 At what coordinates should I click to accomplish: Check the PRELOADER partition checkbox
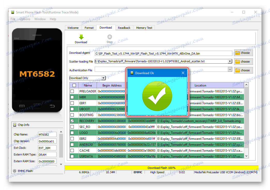pyautogui.click(x=72, y=91)
